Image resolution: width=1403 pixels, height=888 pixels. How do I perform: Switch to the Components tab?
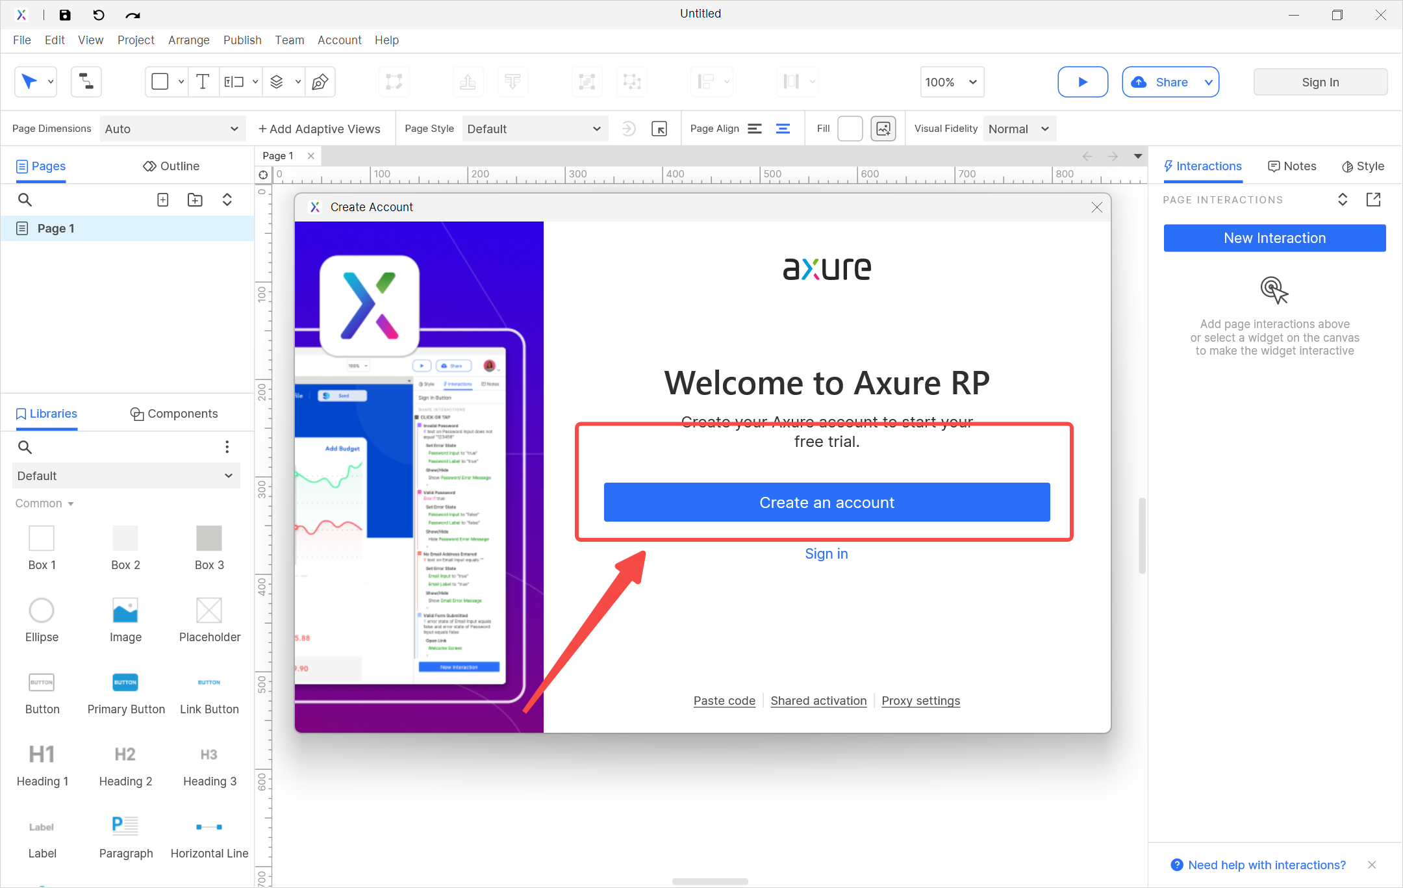[x=174, y=414]
